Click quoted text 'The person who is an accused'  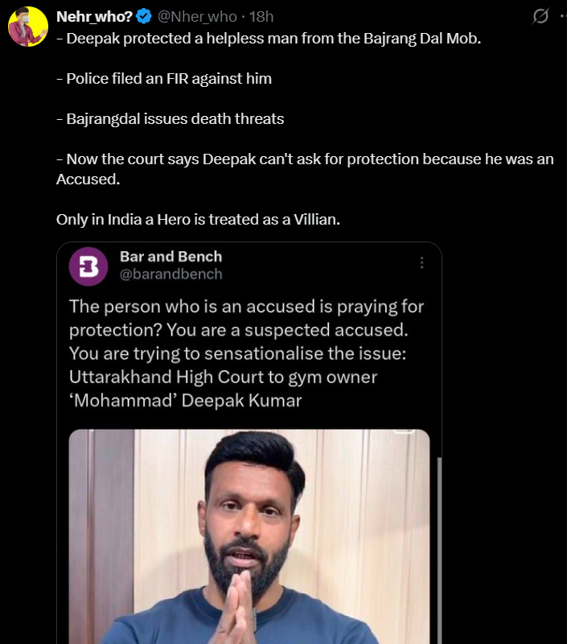click(246, 307)
